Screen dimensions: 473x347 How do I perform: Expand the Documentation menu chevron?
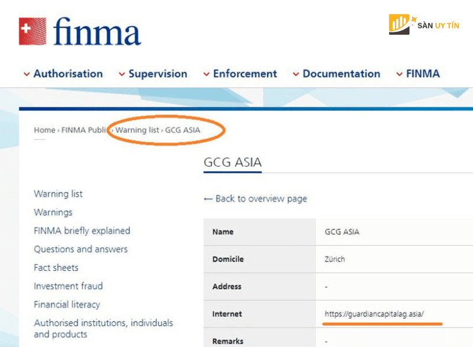coord(296,74)
